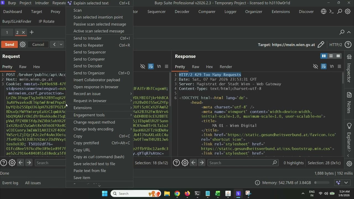This screenshot has height=199, width=354.
Task: Open the Burp globe browser icon
Action: tap(324, 12)
